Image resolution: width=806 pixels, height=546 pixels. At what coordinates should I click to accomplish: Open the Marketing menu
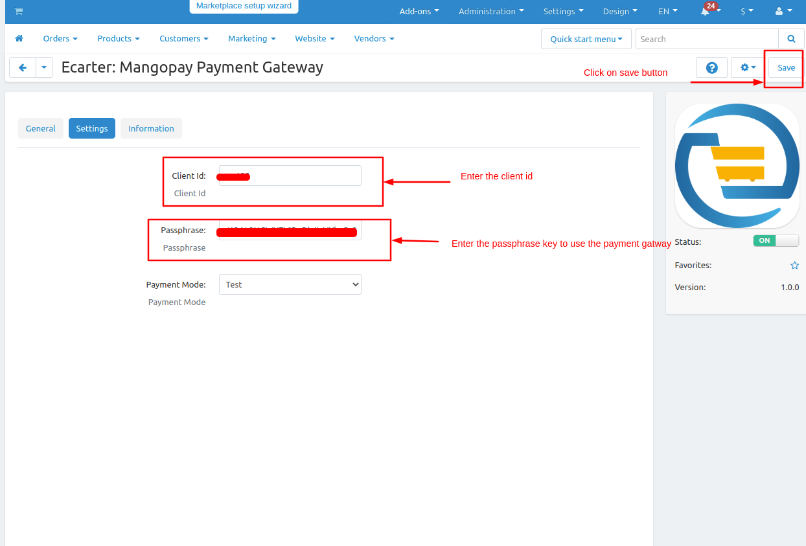(x=252, y=38)
